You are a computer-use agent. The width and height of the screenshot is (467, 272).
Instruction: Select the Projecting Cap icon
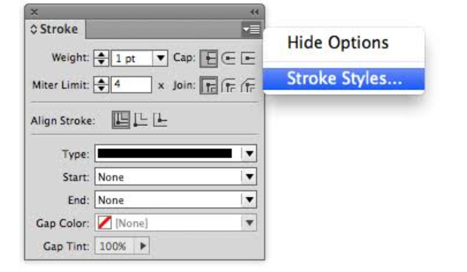(248, 58)
